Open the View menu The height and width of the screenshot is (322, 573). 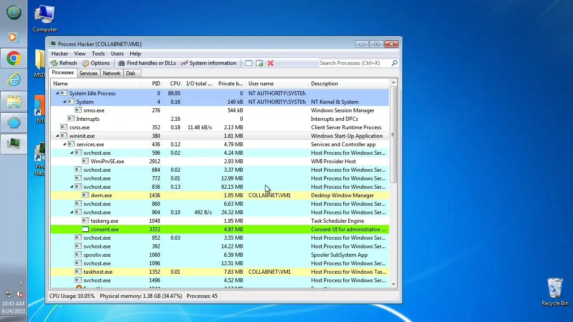[80, 54]
